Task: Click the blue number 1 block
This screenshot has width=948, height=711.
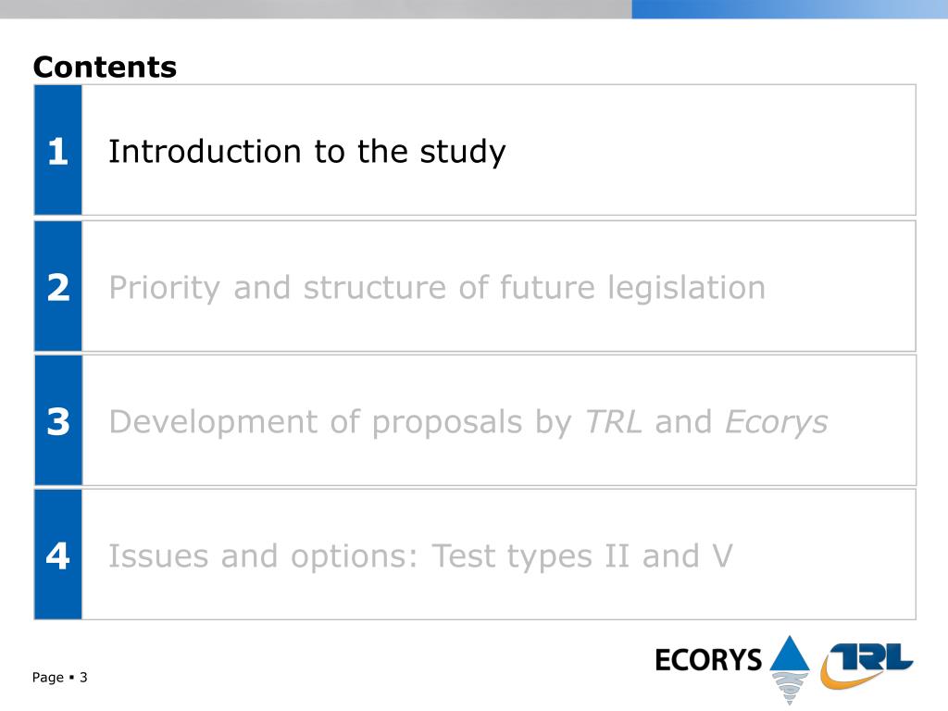Action: [x=58, y=150]
